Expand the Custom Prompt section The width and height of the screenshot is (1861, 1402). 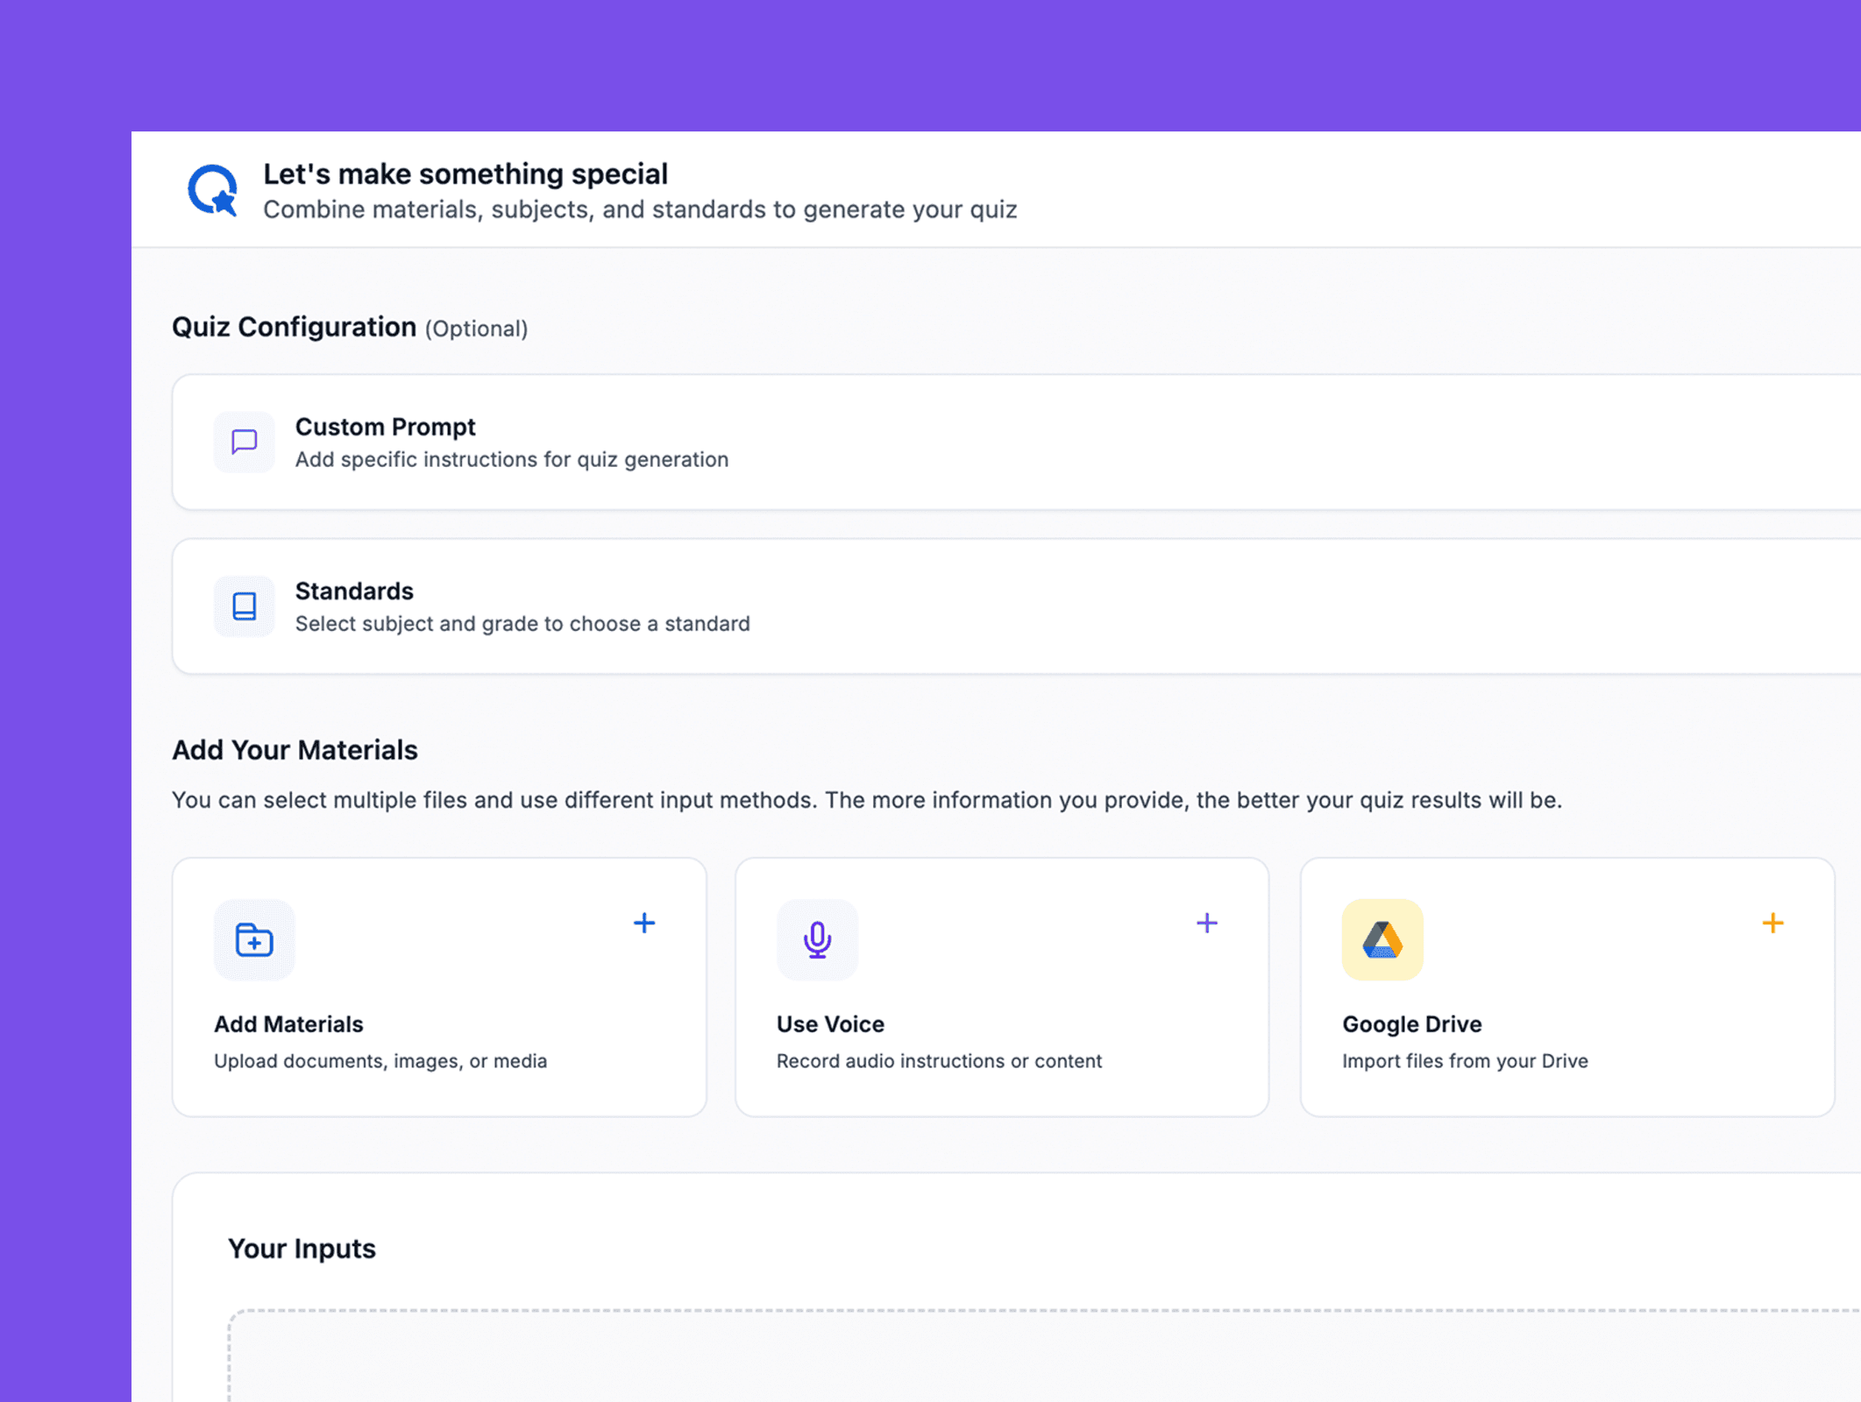pos(1227,442)
